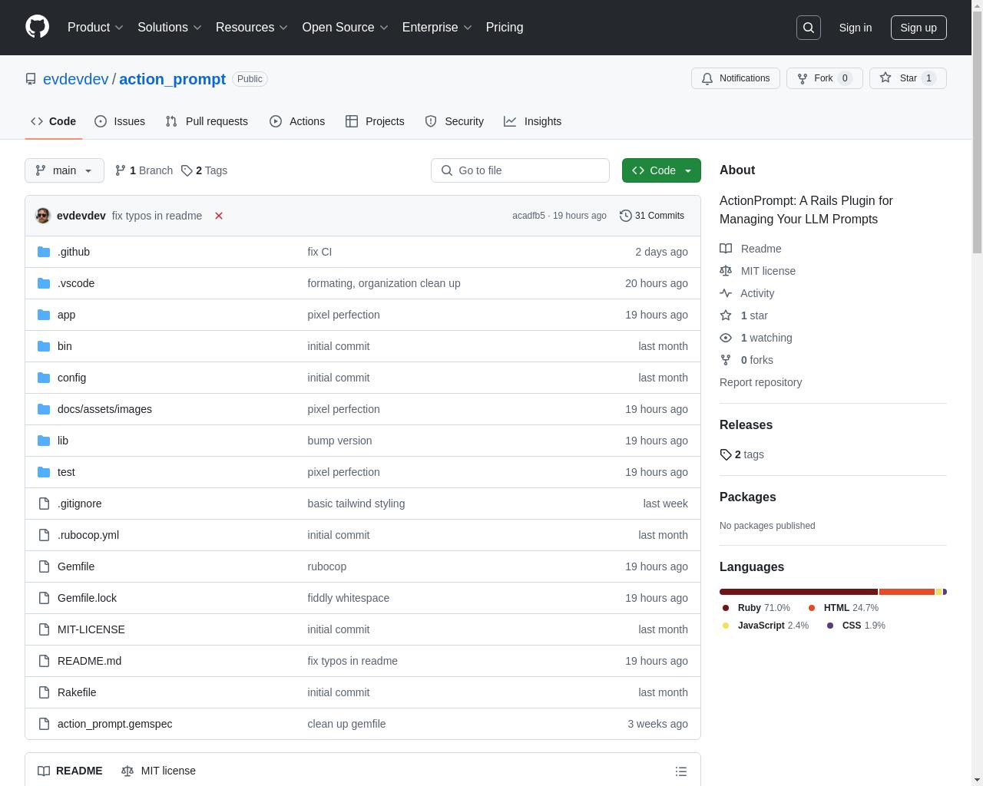
Task: Select the MIT license tab below files
Action: point(158,771)
